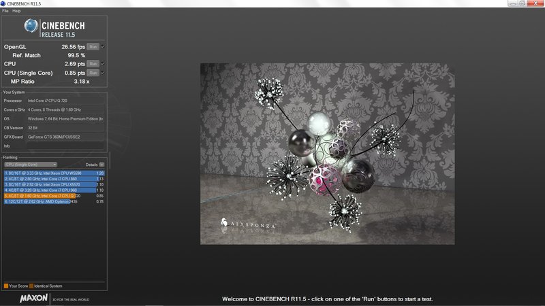Click the AIXSPONZA logo in the render
This screenshot has height=306, width=545.
pos(248,224)
